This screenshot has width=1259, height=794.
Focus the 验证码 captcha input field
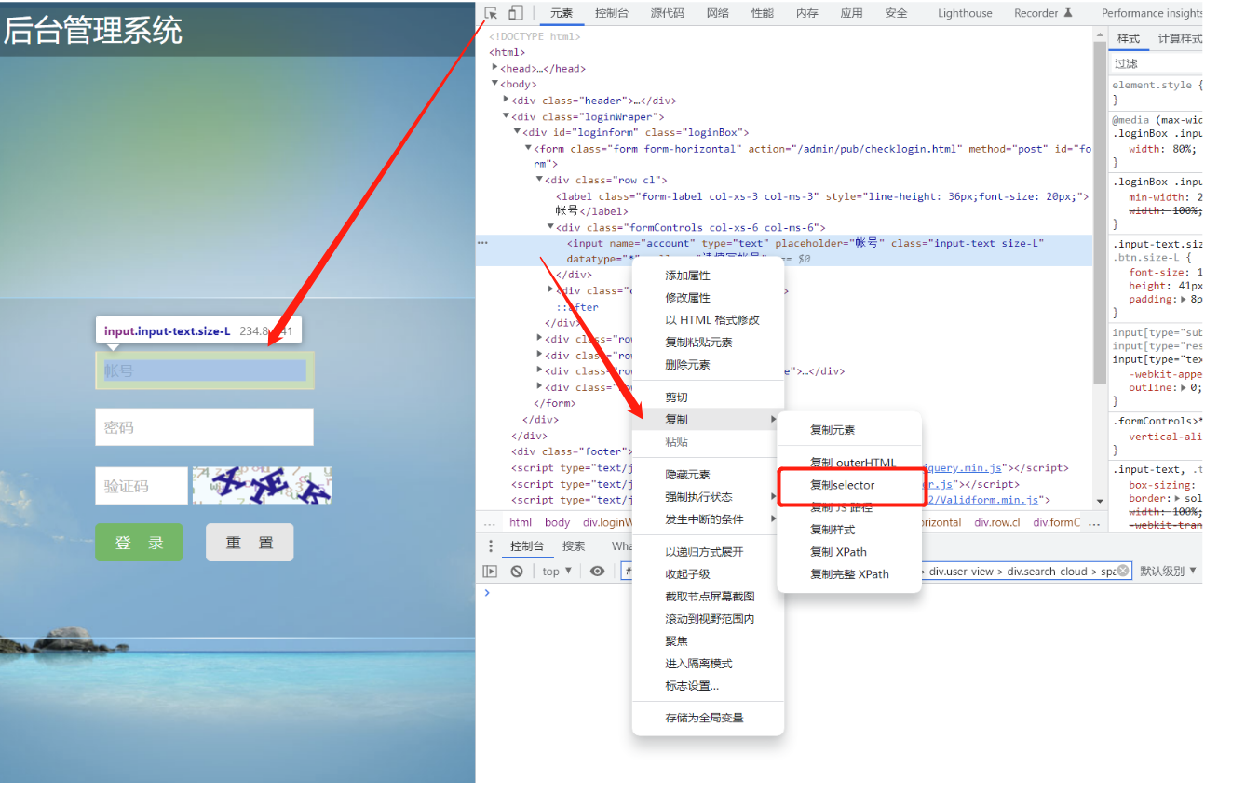[142, 486]
